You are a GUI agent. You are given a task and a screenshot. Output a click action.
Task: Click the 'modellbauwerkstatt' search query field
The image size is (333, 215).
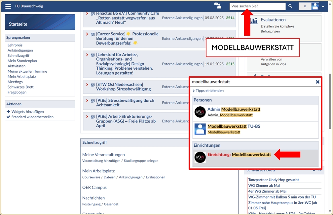point(253,82)
